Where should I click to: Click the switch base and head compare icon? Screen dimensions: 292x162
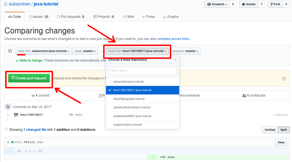coord(10,51)
